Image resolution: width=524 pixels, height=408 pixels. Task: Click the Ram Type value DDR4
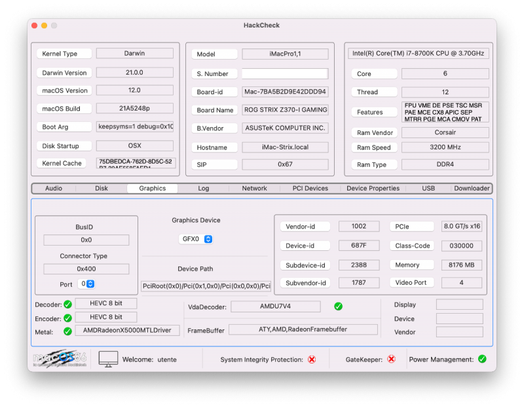point(445,164)
